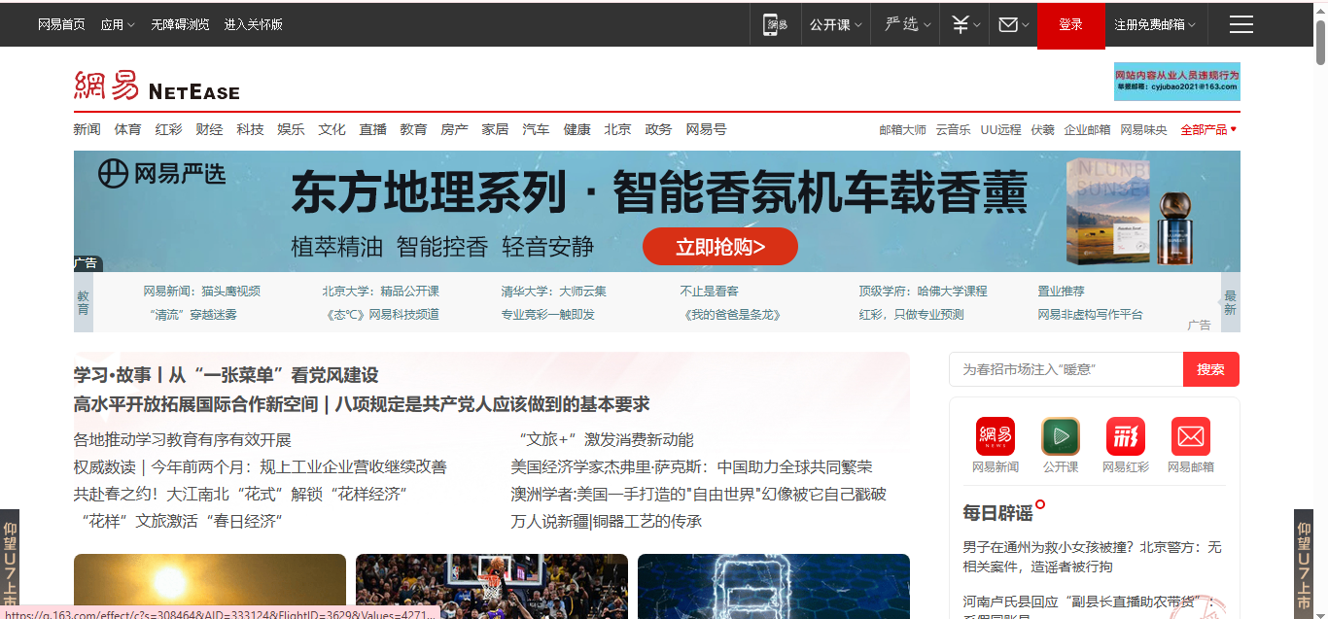Open the 邮箱大师 product link
This screenshot has height=619, width=1328.
(902, 129)
